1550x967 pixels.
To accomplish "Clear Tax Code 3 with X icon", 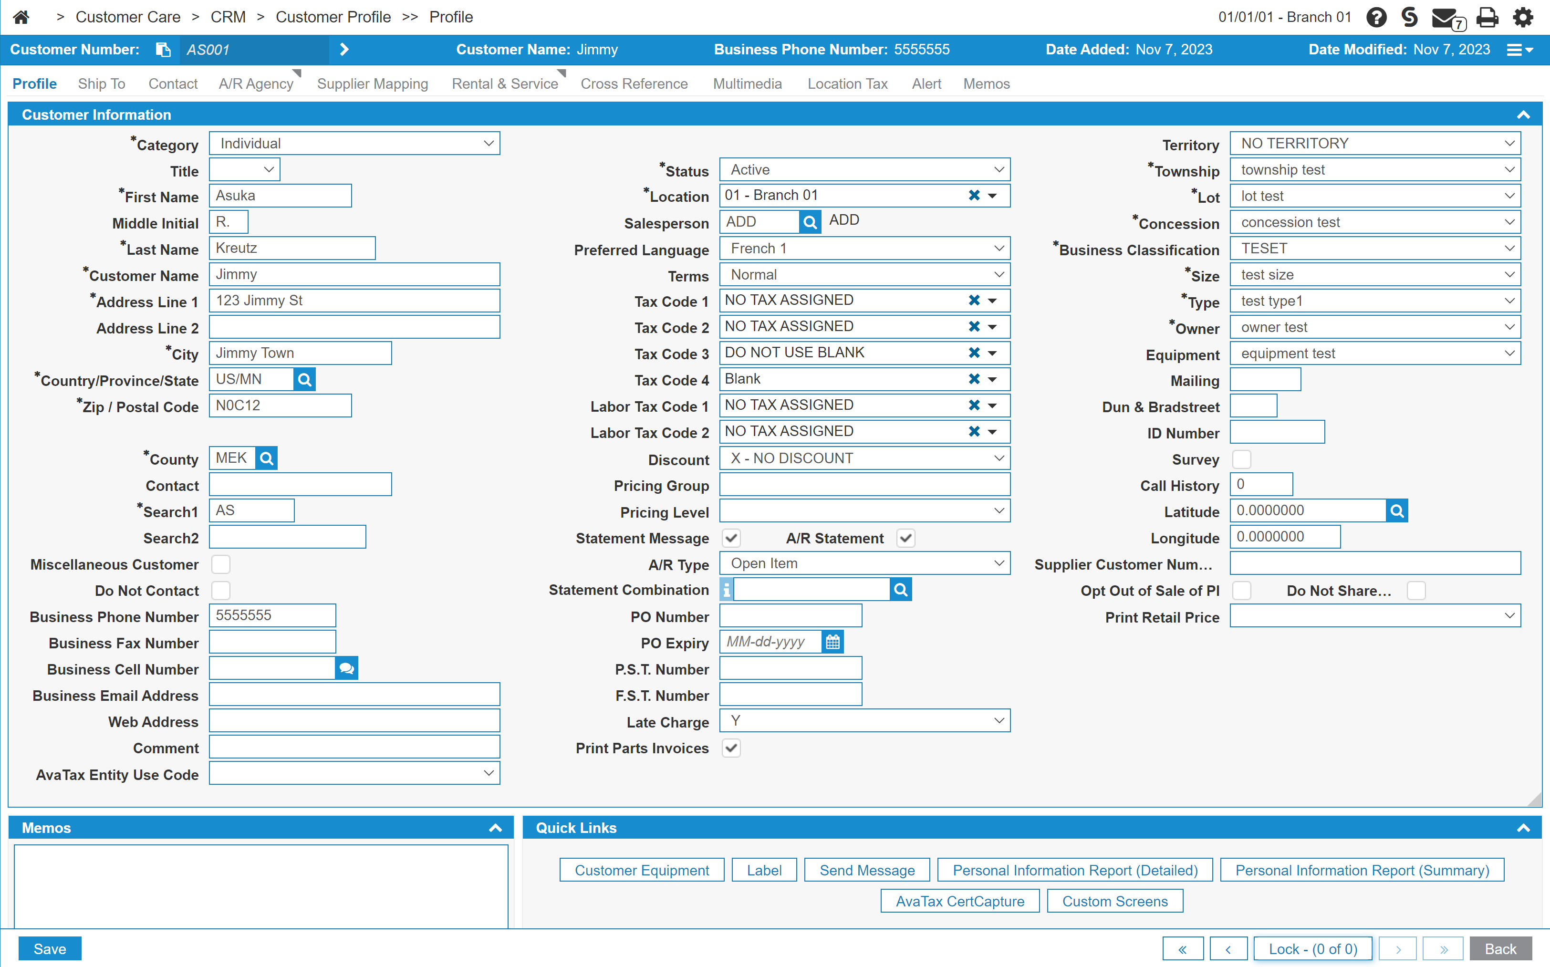I will pos(974,353).
